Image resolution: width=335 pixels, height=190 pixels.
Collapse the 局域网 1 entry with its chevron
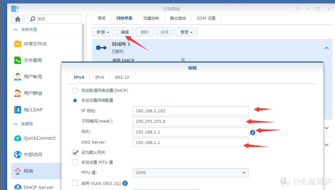coord(326,48)
